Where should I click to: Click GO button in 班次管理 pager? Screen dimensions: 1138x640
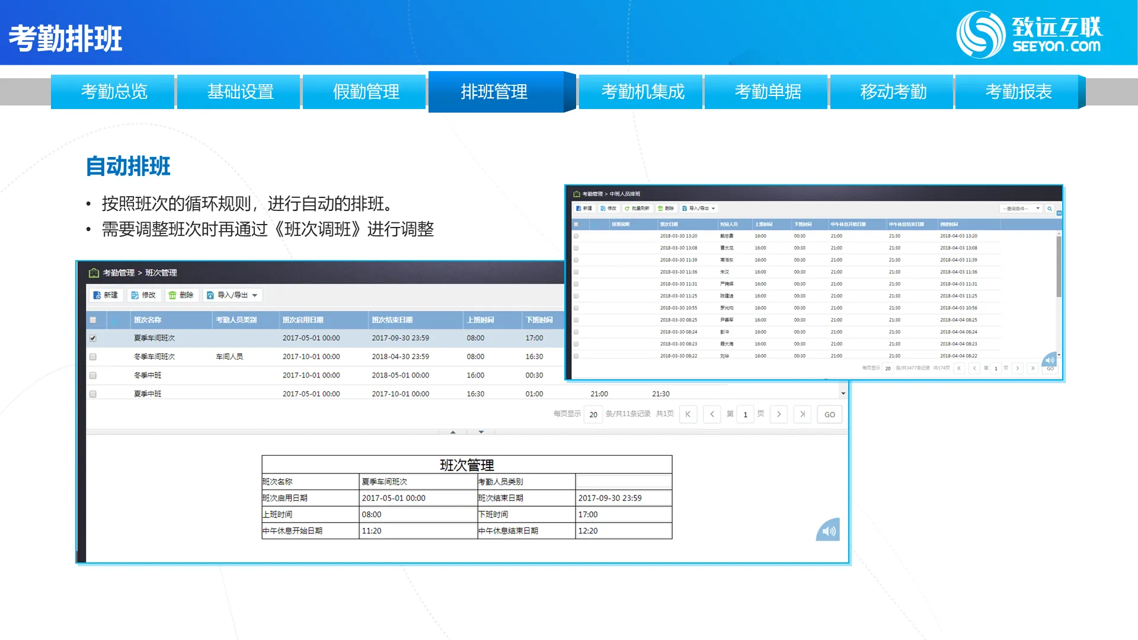coord(830,414)
